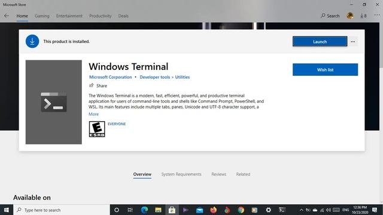383x215 pixels.
Task: Open the volume control in the tray
Action: pos(329,210)
